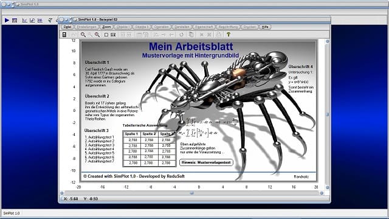
Task: Open the Darstellen menu
Action: coord(182,27)
